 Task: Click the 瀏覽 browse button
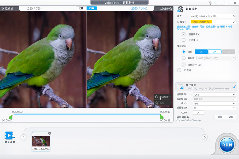coord(220,117)
